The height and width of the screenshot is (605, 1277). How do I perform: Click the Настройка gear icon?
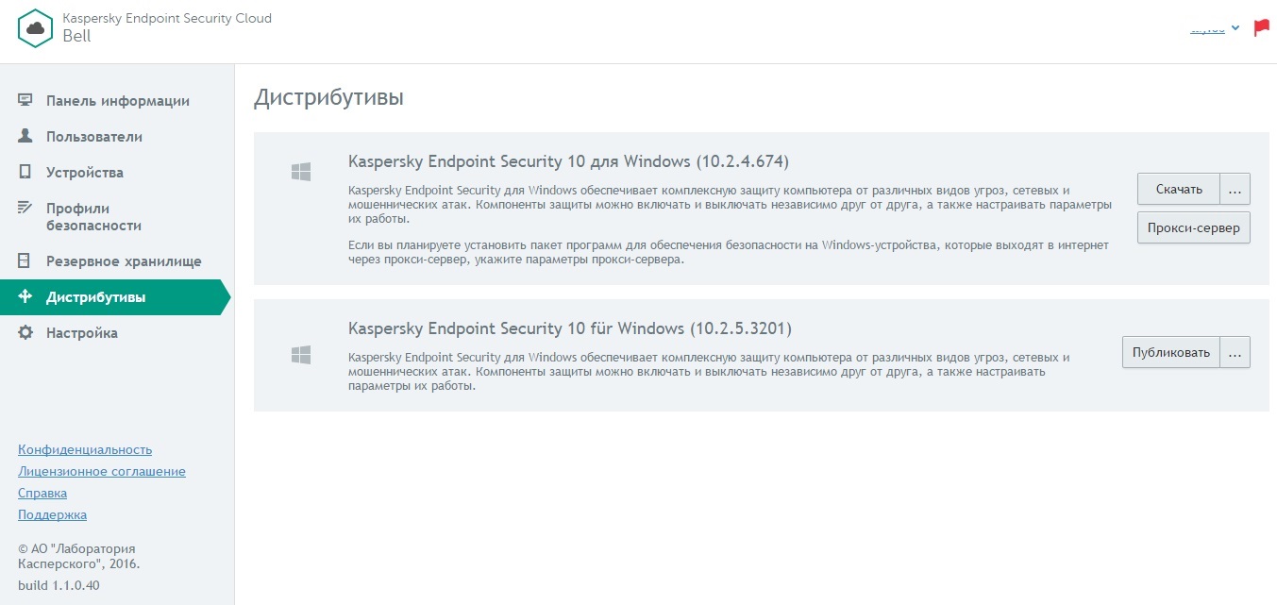25,333
